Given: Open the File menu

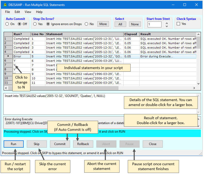Looking at the screenshot, I should click(x=7, y=12).
